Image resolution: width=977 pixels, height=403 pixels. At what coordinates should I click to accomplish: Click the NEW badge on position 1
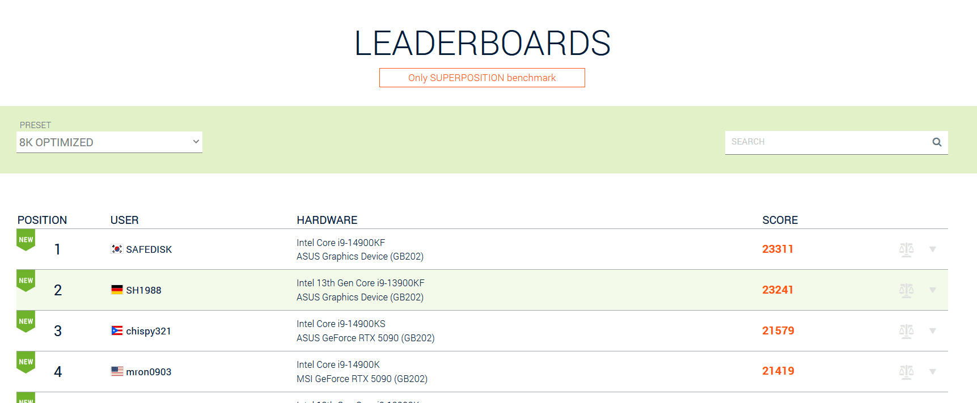(x=26, y=240)
